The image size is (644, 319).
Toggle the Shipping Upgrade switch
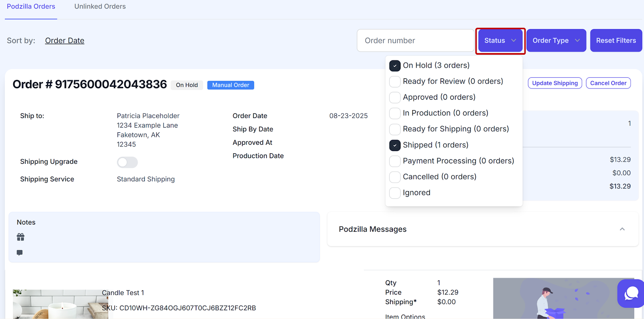coord(127,162)
